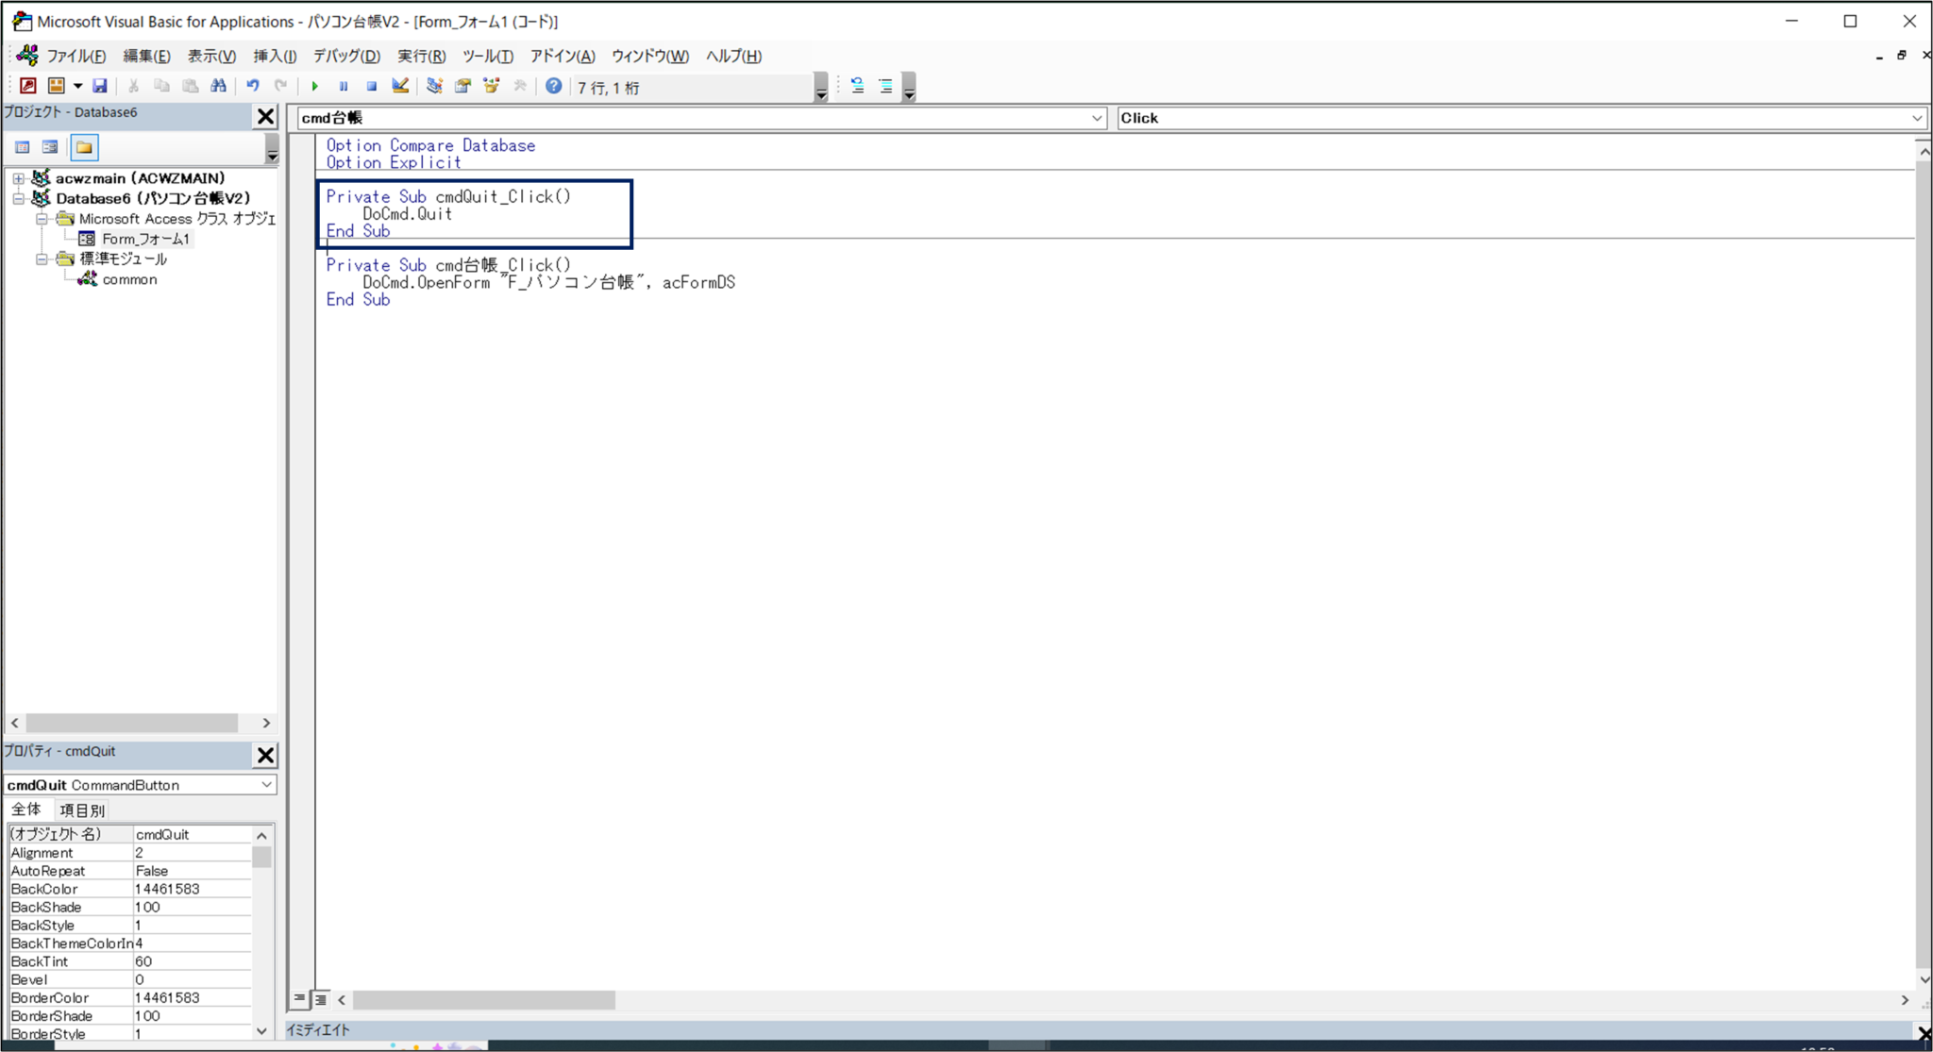Open the Properties Window via its toolbar icon

tap(462, 86)
